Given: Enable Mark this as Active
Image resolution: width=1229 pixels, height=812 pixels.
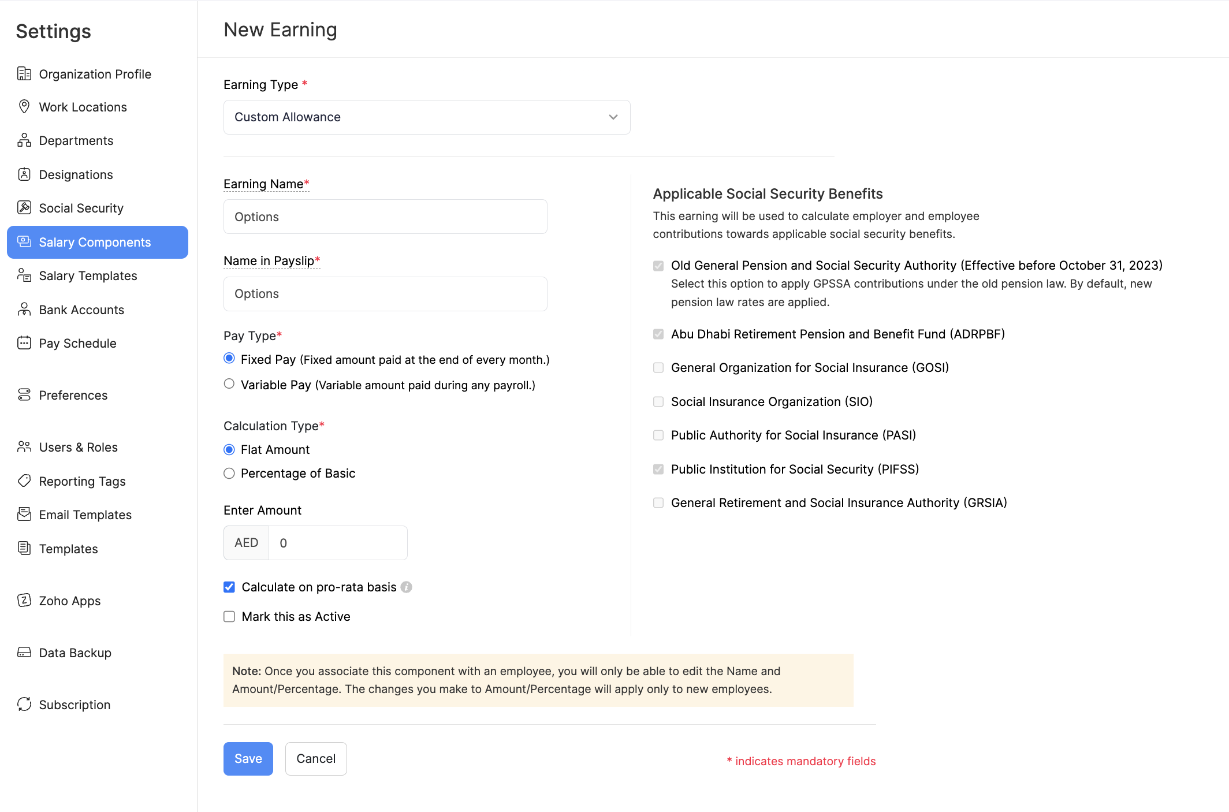Looking at the screenshot, I should [229, 616].
